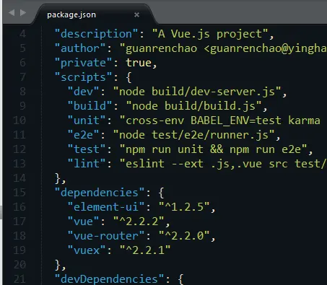
Task: Click the BABEL_ENV=test text on line 10
Action: click(236, 120)
